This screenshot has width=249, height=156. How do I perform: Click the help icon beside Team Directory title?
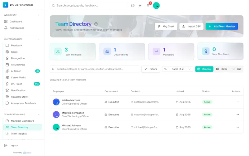(96, 24)
